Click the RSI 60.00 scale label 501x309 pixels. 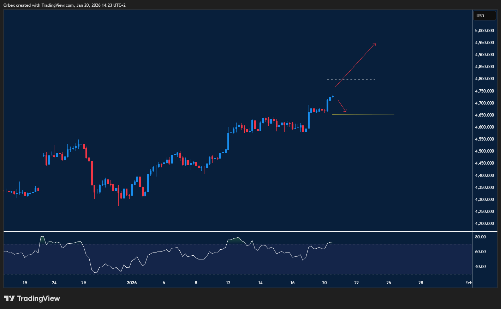(480, 252)
